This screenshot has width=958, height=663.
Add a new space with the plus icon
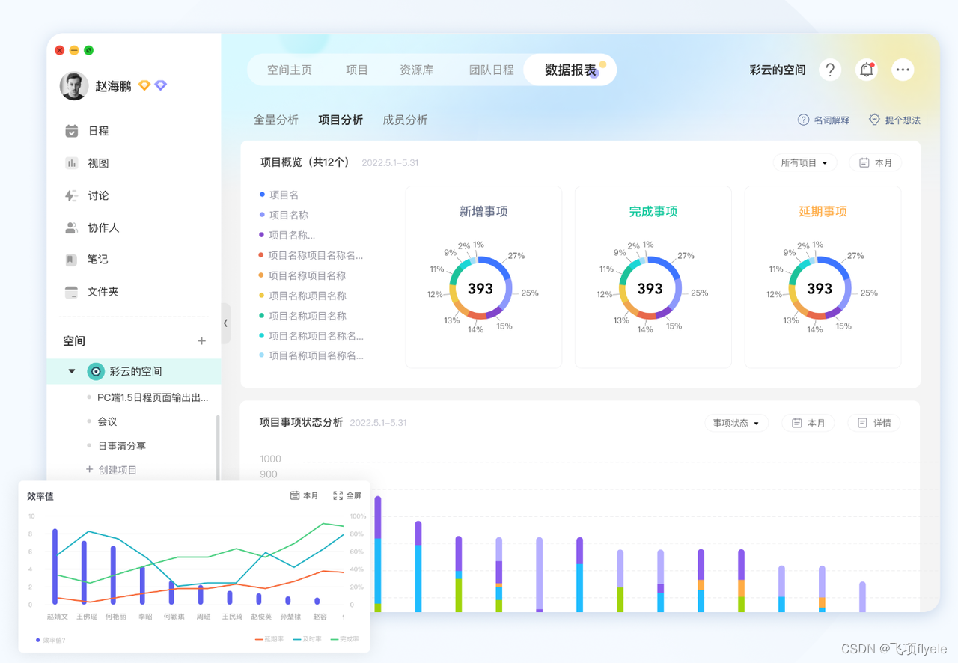point(201,341)
